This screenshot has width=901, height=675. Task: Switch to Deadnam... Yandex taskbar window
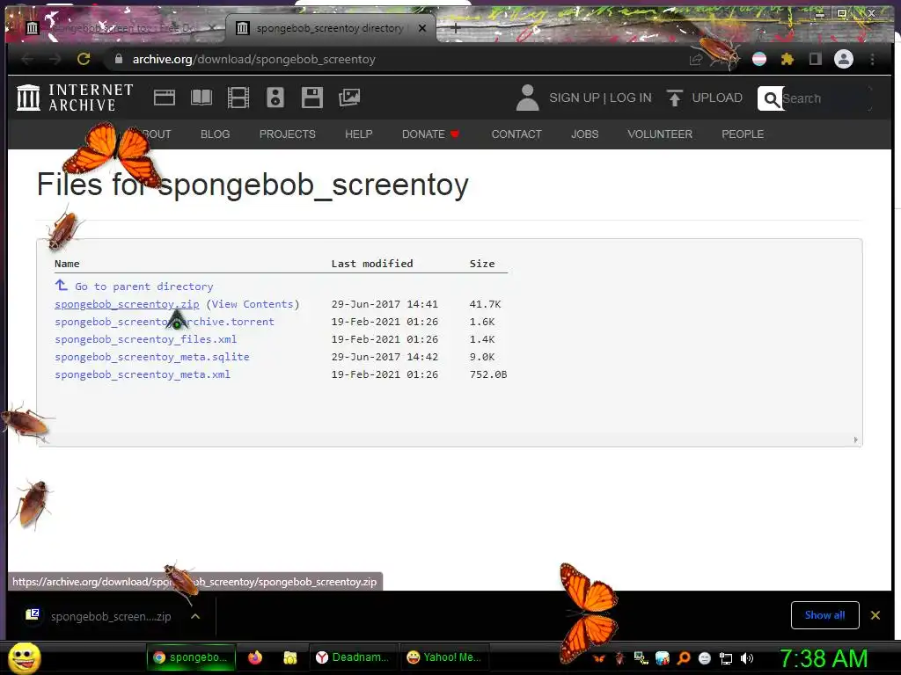click(x=353, y=657)
